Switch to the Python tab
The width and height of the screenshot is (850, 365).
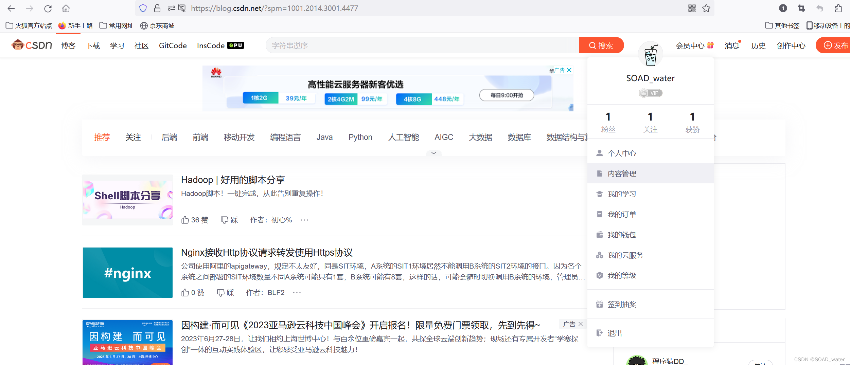(360, 137)
